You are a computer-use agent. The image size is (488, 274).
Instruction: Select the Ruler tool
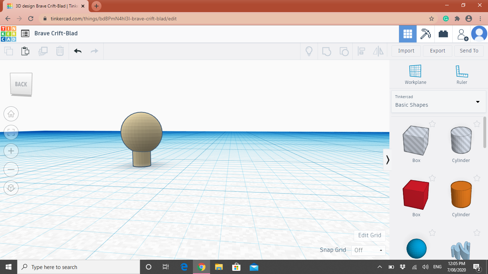tap(462, 75)
